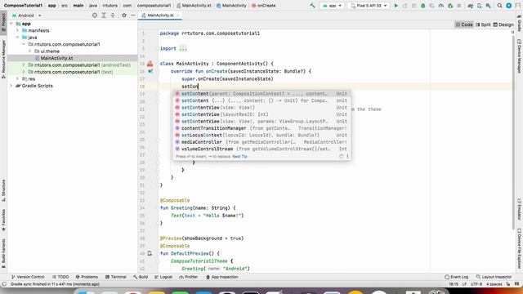Open the App Inspection tool window
523x294 pixels.
221,277
